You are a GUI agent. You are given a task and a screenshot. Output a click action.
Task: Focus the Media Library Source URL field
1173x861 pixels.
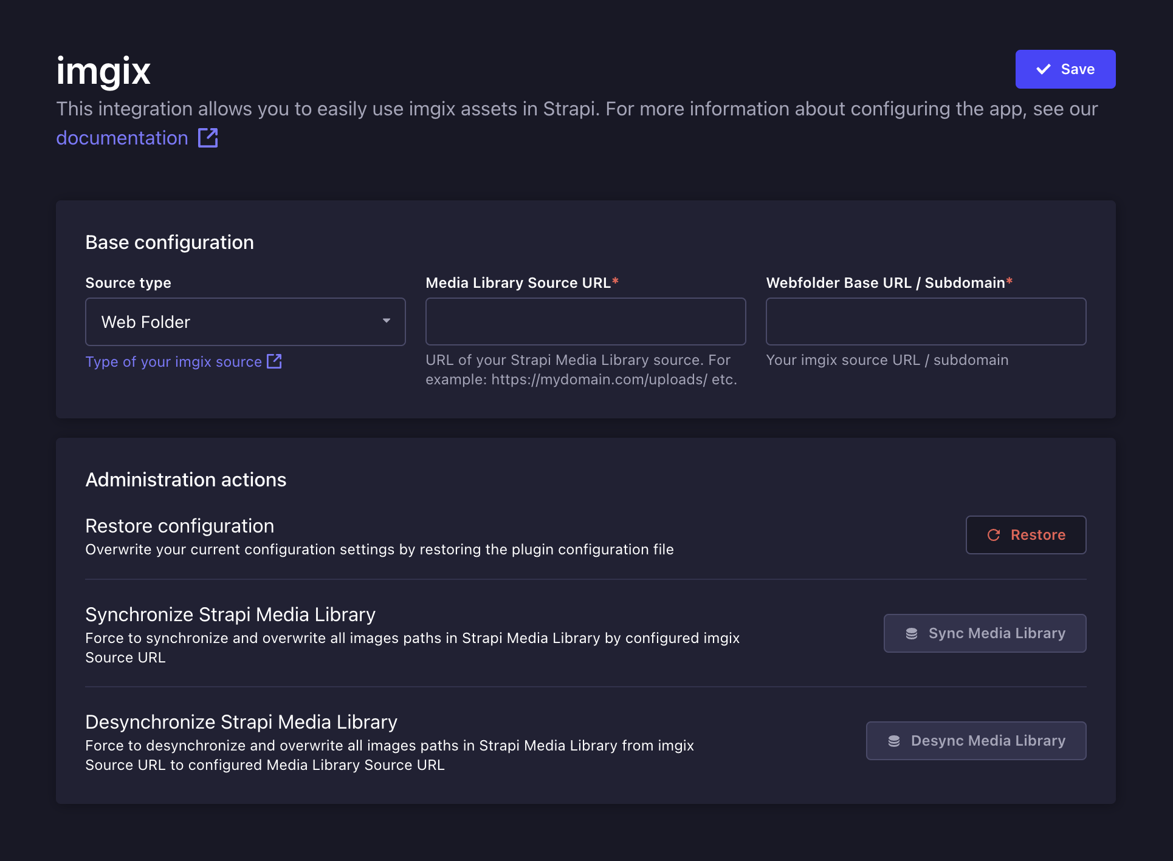[x=585, y=322]
